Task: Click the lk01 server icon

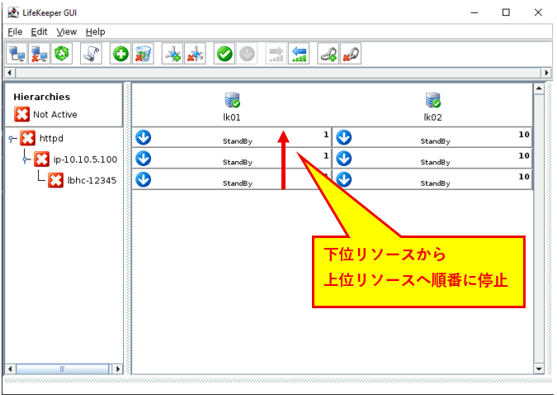Action: [233, 100]
